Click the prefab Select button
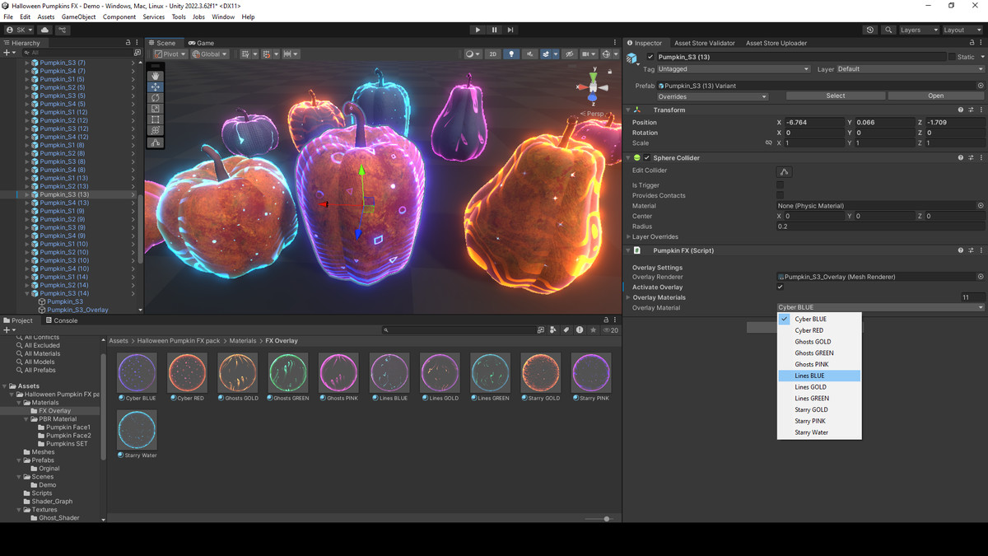Screen dimensions: 988x556 pos(835,96)
